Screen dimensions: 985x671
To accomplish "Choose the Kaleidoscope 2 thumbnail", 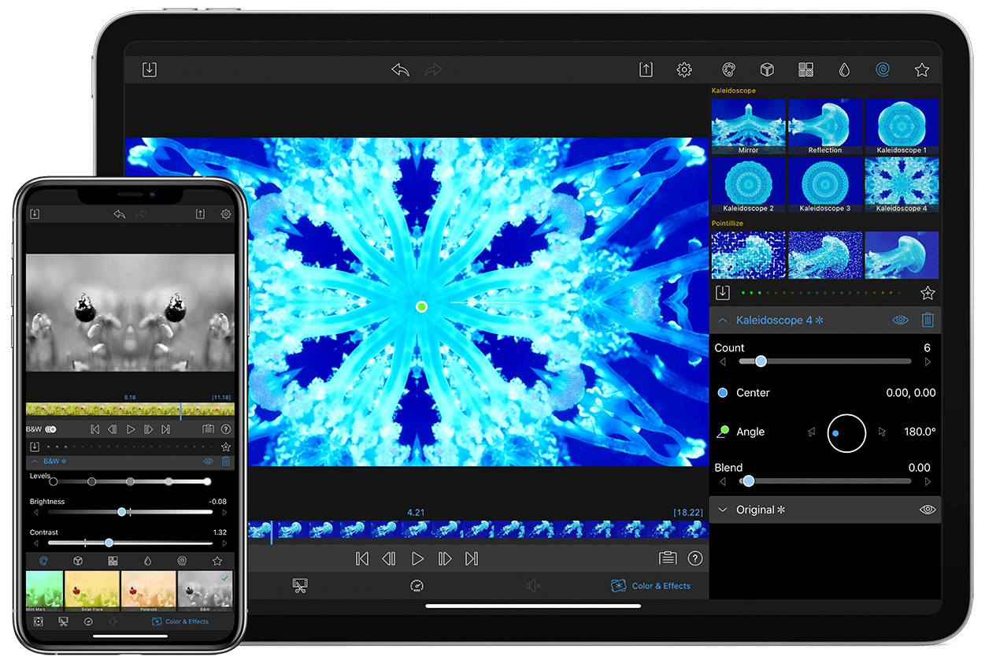I will point(749,184).
